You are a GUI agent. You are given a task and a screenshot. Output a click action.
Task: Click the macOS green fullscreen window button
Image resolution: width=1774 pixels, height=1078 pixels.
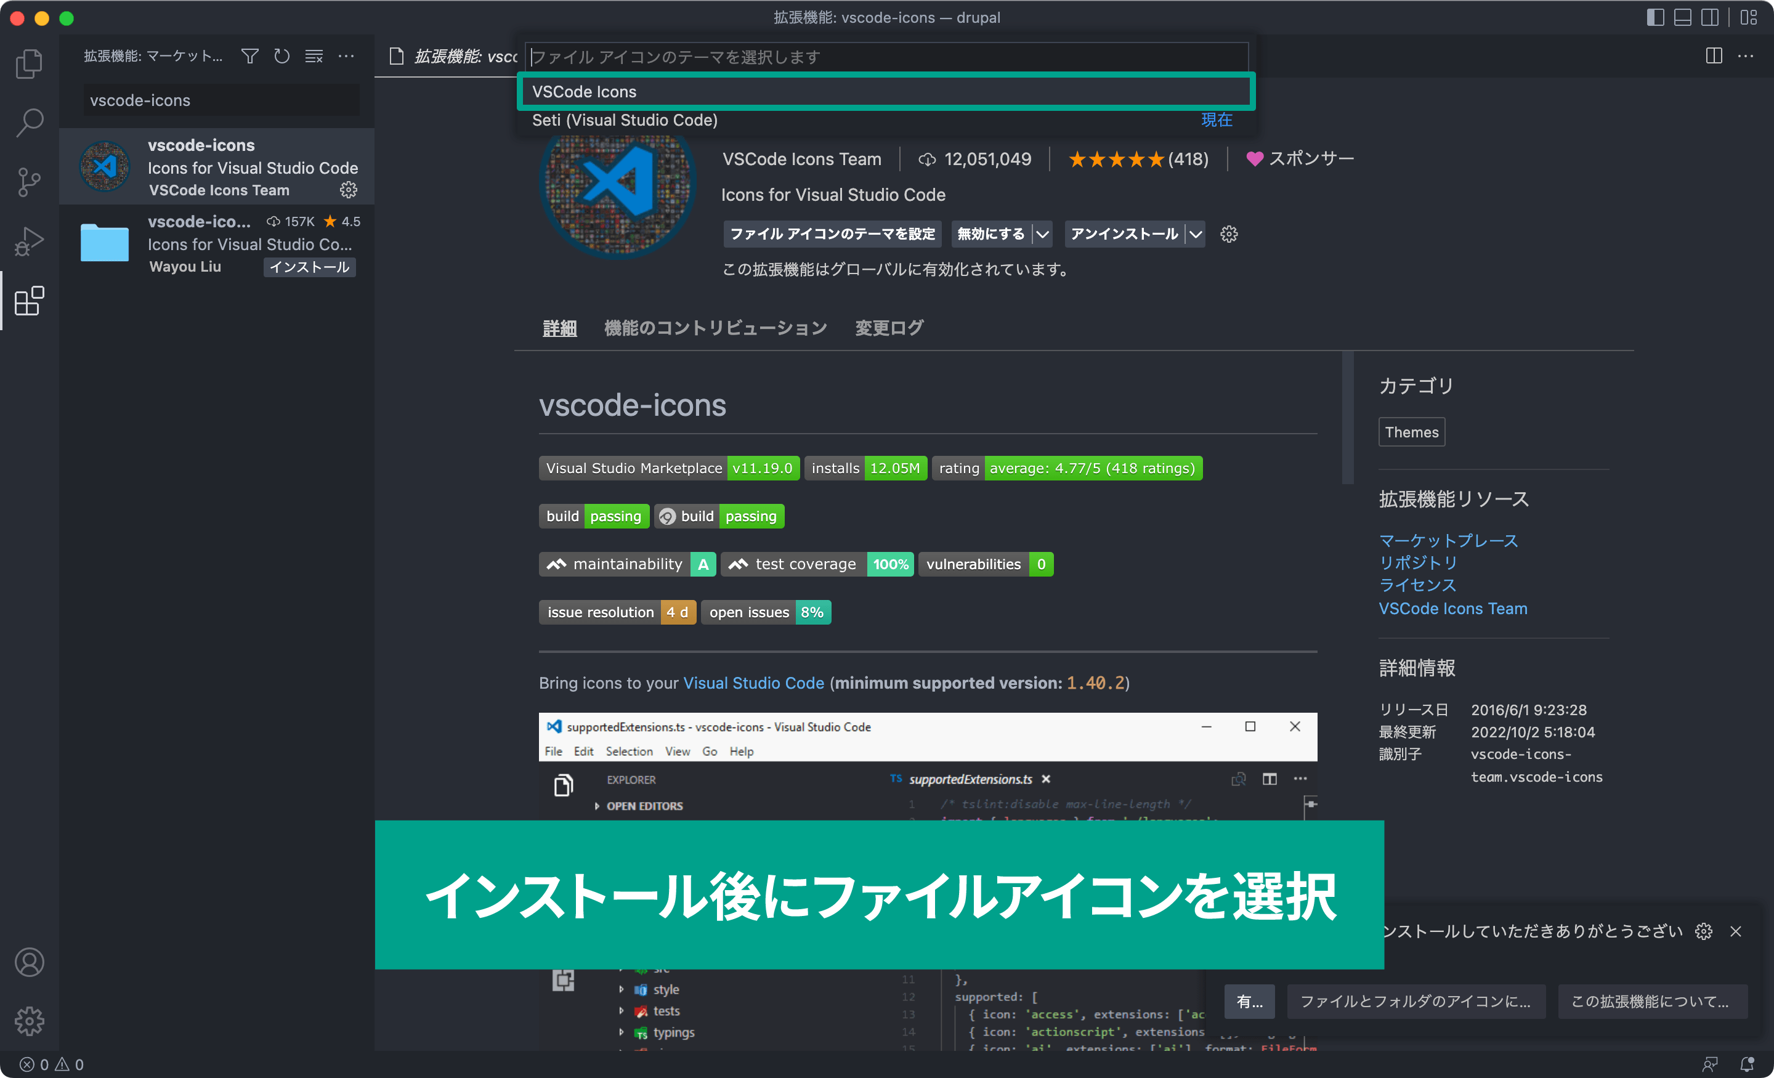point(67,18)
